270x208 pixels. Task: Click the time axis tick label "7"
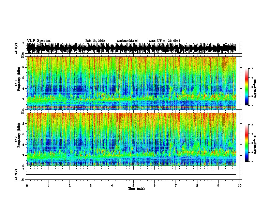point(176,186)
